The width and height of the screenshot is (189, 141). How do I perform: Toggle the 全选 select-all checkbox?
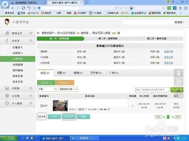point(39,117)
